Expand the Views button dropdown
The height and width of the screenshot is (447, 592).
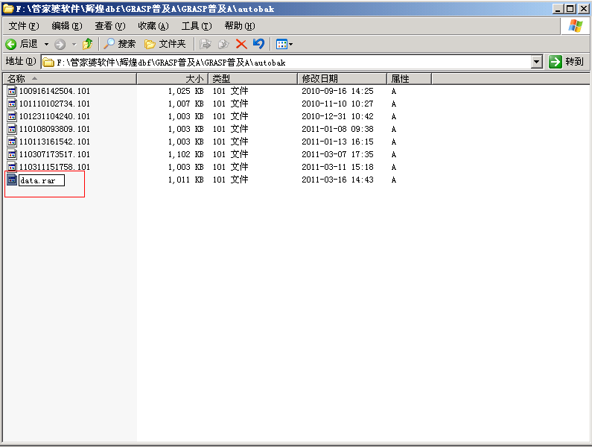(290, 44)
